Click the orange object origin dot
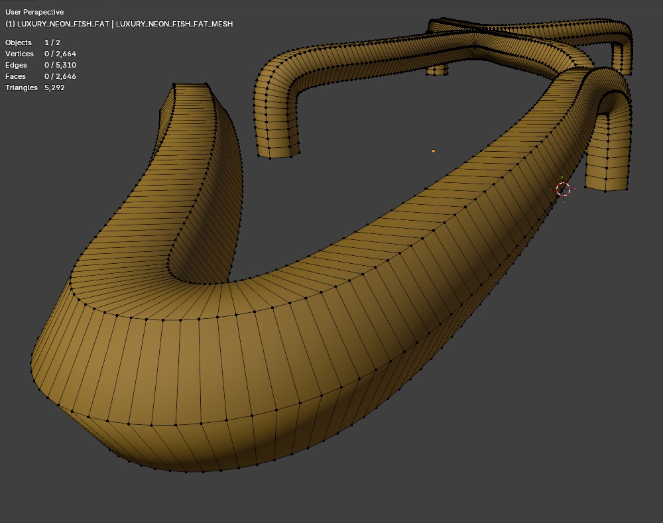The image size is (663, 523). (x=434, y=151)
